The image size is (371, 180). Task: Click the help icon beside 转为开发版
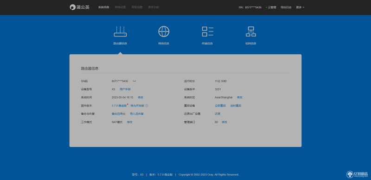tap(147, 106)
